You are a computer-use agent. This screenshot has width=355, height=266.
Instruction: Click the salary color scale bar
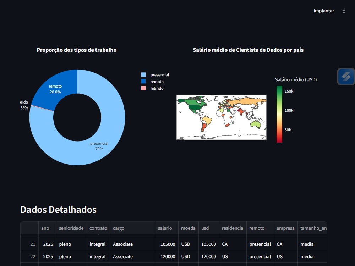tap(279, 114)
